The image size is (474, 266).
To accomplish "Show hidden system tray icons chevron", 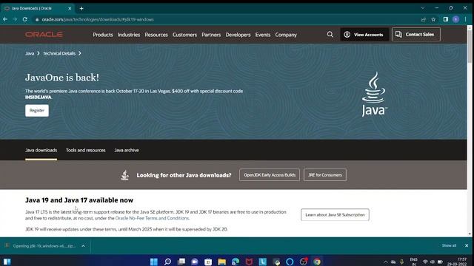I will (x=385, y=262).
